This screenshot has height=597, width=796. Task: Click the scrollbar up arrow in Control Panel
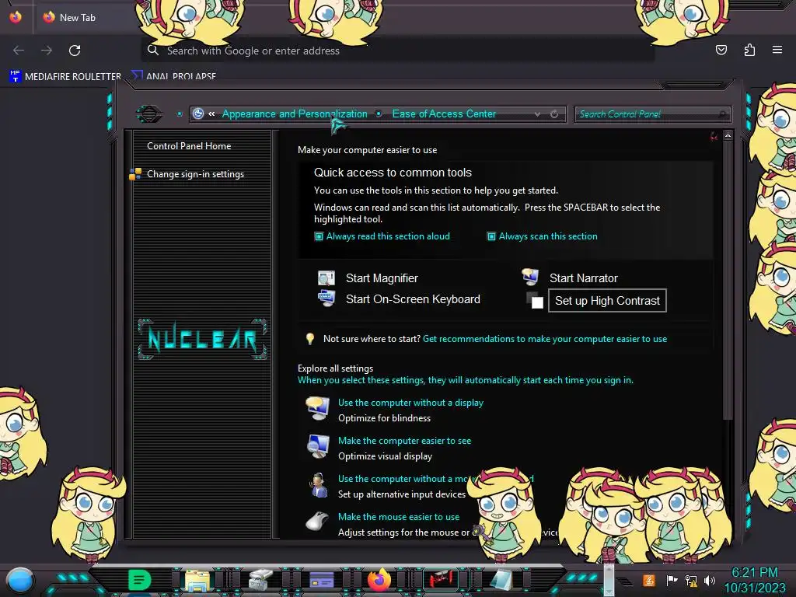click(728, 135)
